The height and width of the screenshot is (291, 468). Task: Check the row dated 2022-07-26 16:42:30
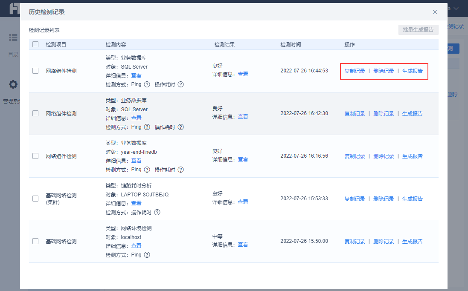click(x=35, y=113)
